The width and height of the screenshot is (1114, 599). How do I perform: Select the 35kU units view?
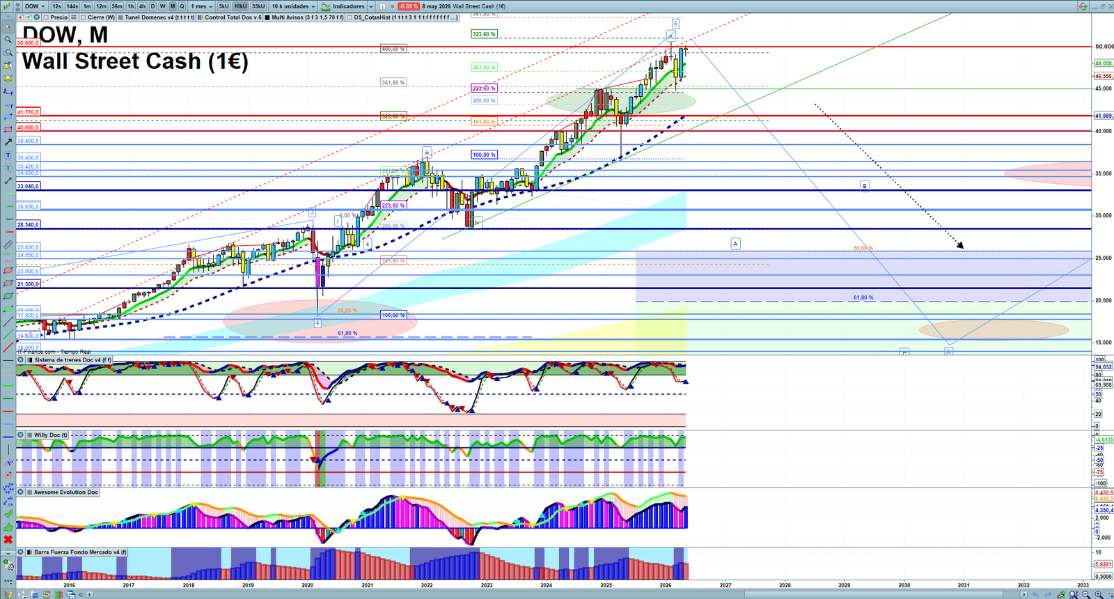(258, 6)
